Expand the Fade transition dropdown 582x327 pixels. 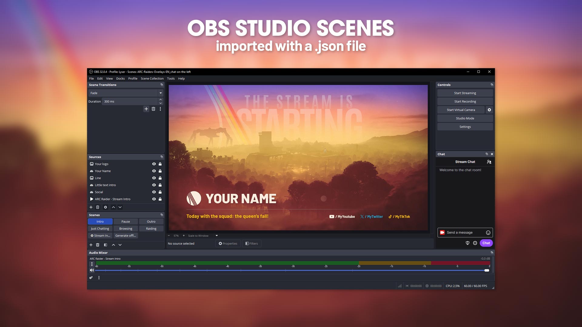[160, 93]
